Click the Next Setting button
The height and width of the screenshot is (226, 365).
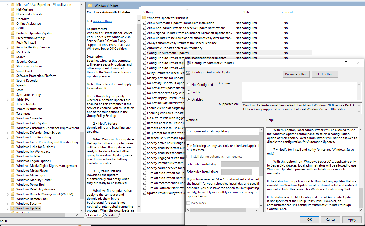tap(325, 74)
